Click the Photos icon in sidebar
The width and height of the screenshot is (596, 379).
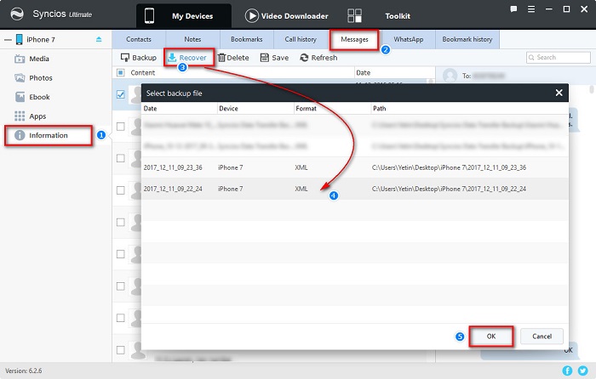(x=20, y=78)
